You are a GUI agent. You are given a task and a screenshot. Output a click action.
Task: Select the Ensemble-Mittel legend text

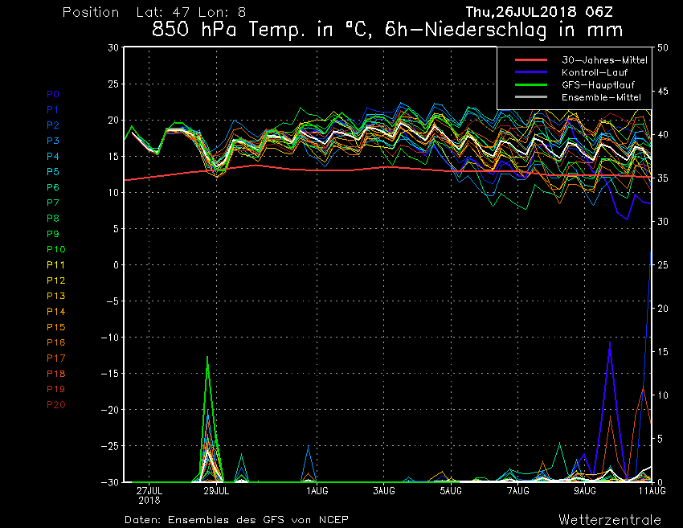click(601, 97)
